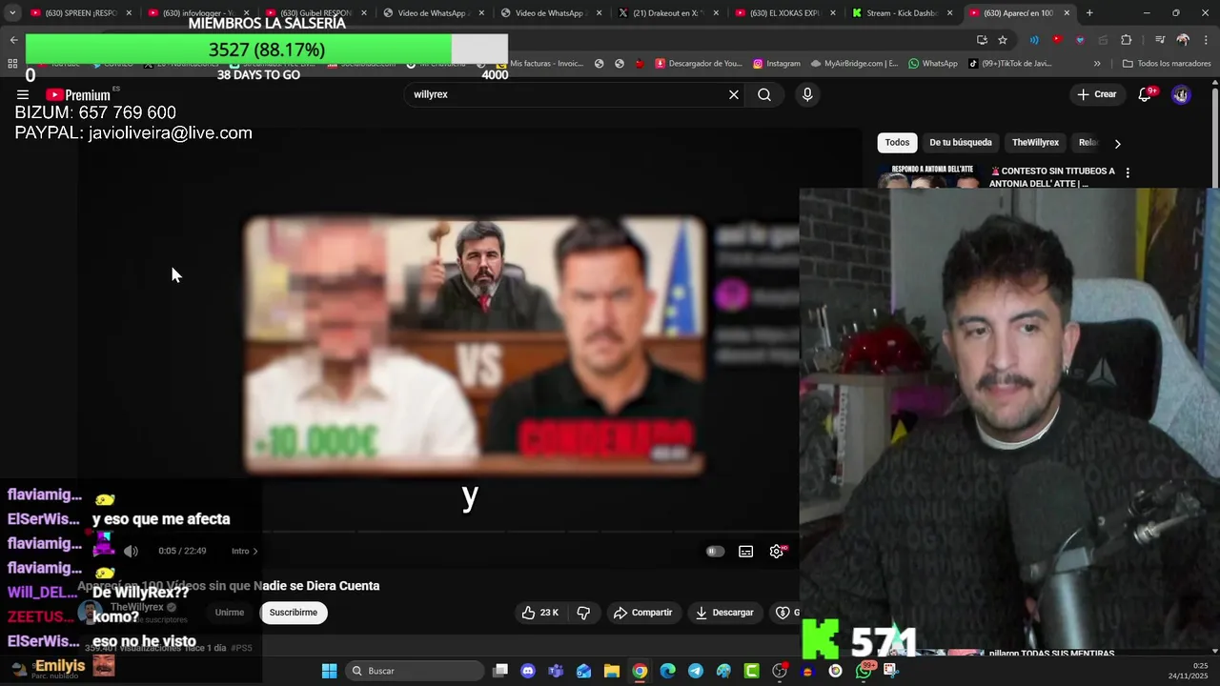Open Telegram from the taskbar
Screen dimensions: 1220x686
(x=696, y=671)
